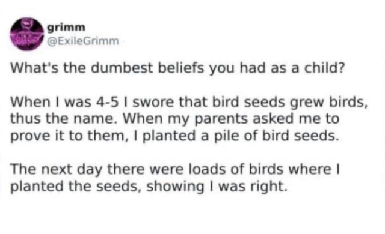This screenshot has width=385, height=234.
Task: Click the line starting "When I was 4-5"
Action: [x=189, y=102]
